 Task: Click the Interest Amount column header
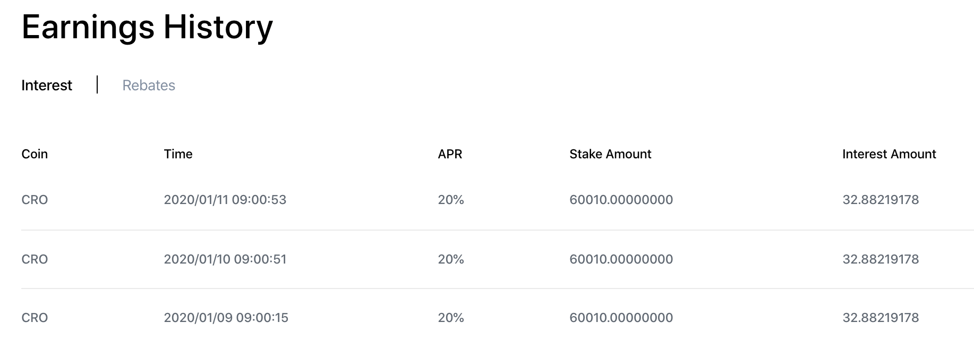pos(889,154)
